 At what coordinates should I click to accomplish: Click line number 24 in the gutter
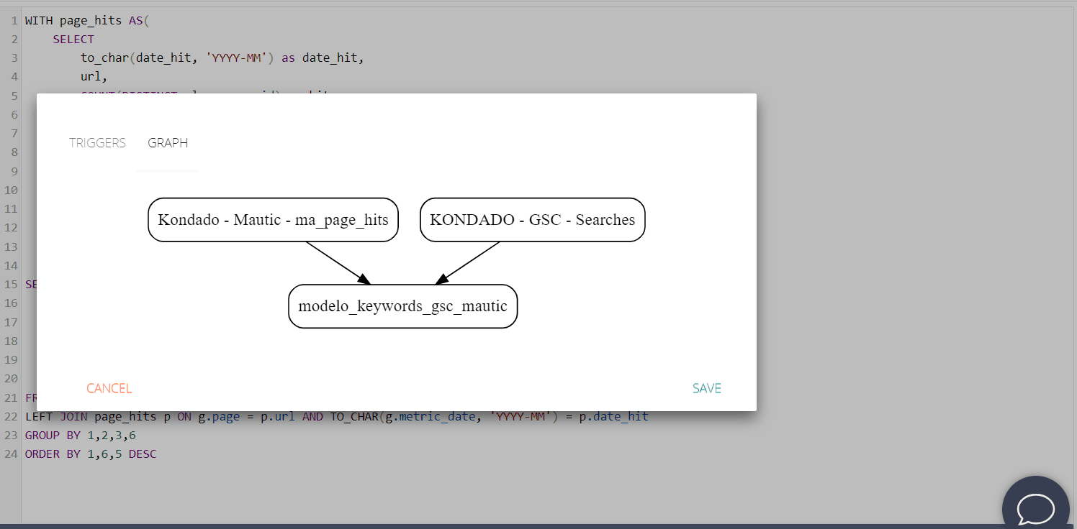[x=10, y=454]
